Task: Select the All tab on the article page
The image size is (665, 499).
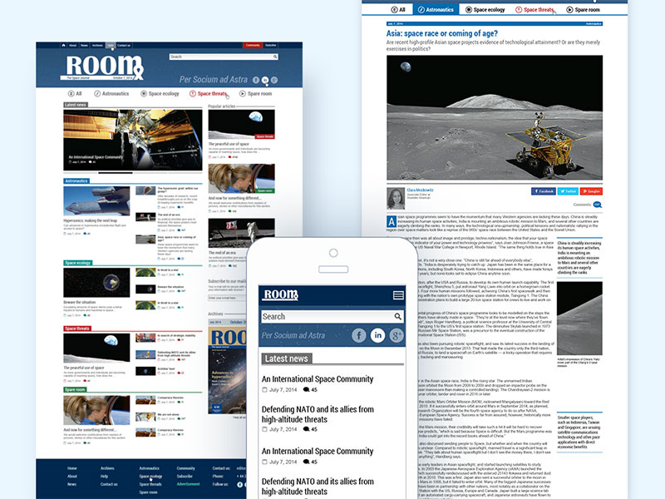Action: click(398, 10)
